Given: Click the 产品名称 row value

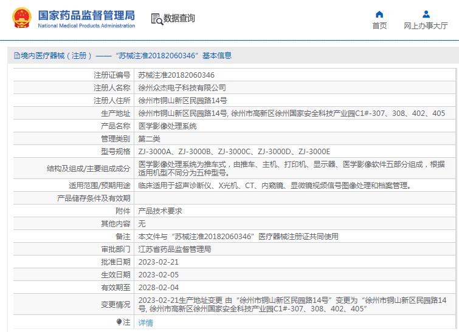Looking at the screenshot, I should coord(167,126).
